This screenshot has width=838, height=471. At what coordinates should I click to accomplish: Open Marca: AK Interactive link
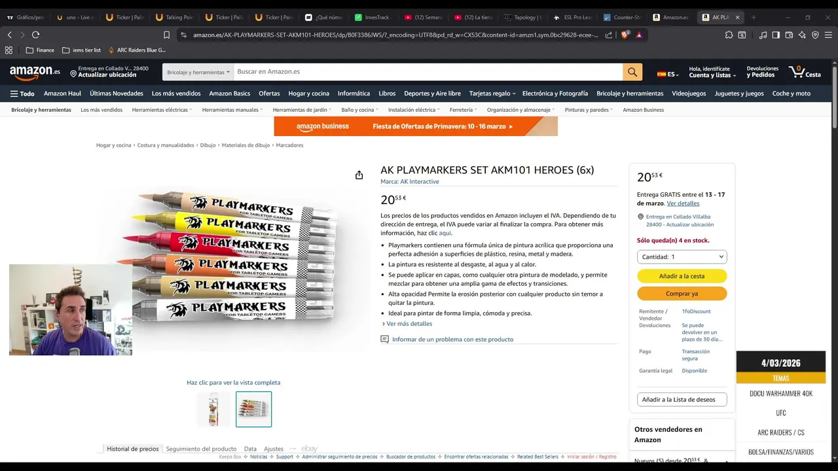410,182
